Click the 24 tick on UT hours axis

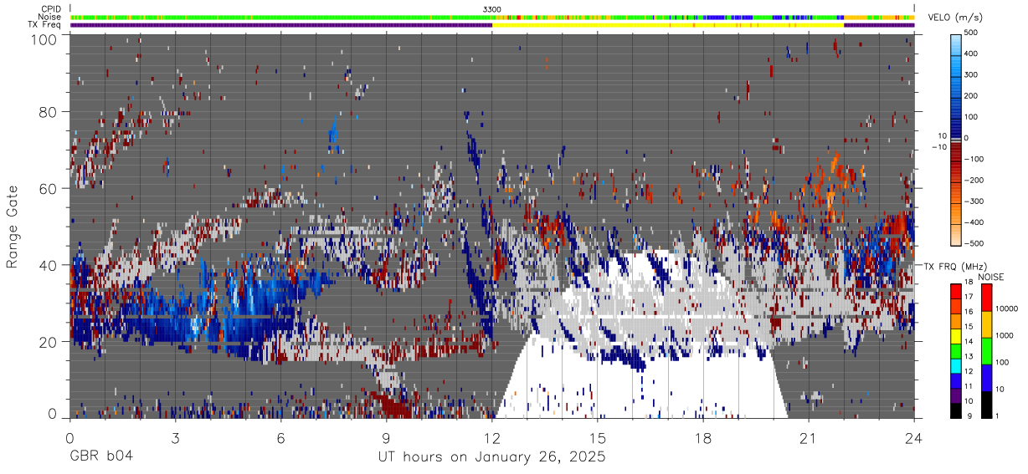914,439
